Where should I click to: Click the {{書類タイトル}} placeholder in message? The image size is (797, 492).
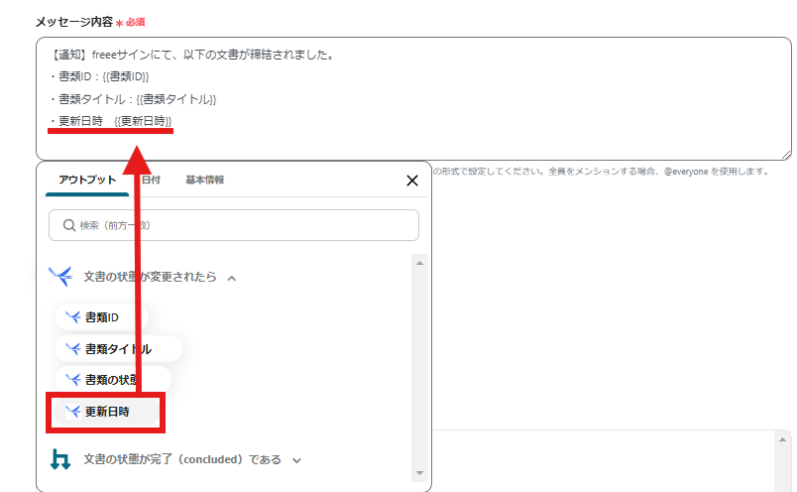pos(176,99)
